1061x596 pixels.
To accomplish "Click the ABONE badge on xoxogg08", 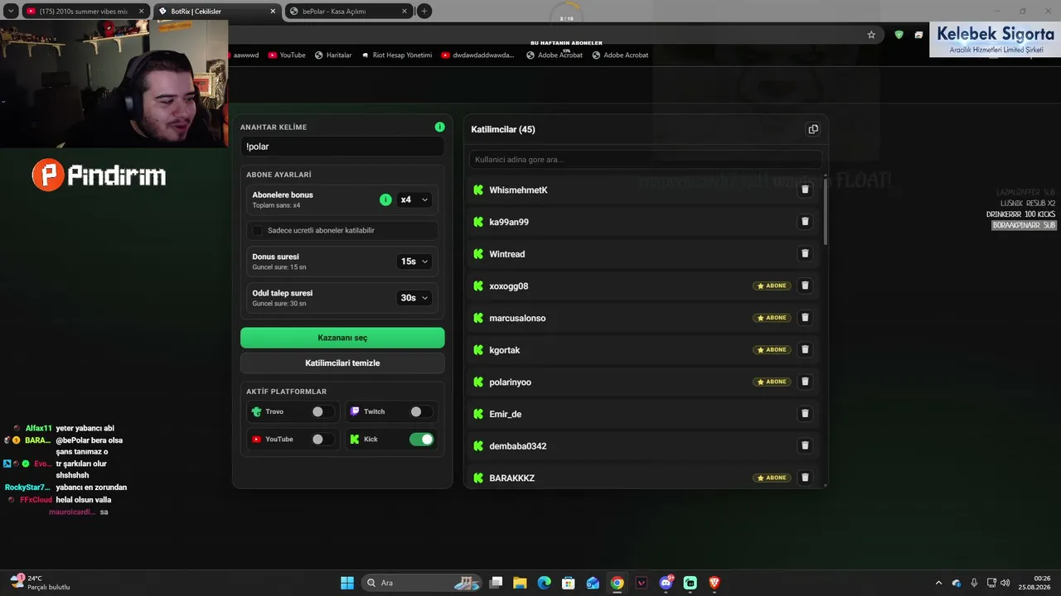I will coord(772,286).
